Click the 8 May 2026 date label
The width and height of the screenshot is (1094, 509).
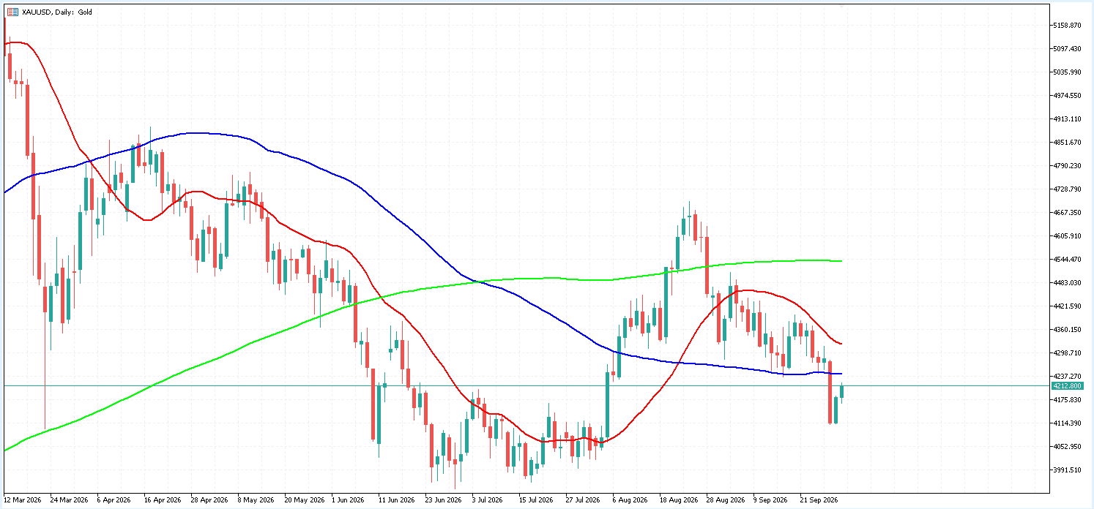click(x=256, y=501)
